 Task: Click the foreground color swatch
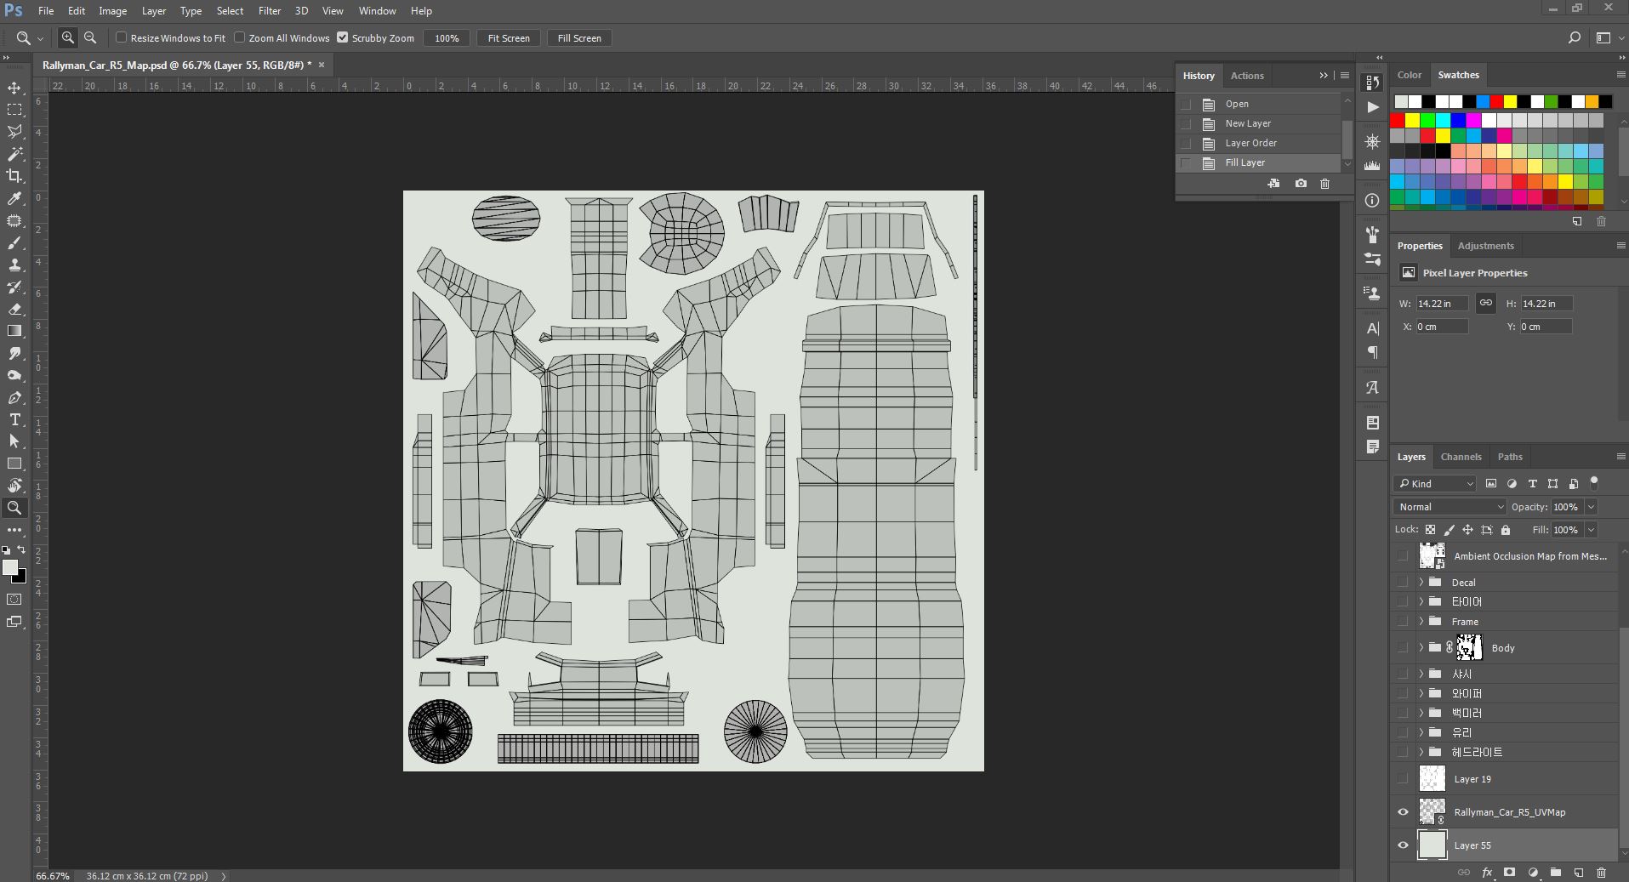(x=10, y=567)
